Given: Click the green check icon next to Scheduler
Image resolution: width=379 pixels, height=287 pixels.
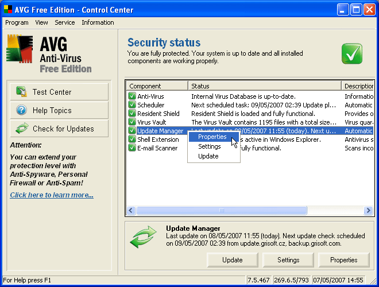Looking at the screenshot, I should [x=132, y=105].
